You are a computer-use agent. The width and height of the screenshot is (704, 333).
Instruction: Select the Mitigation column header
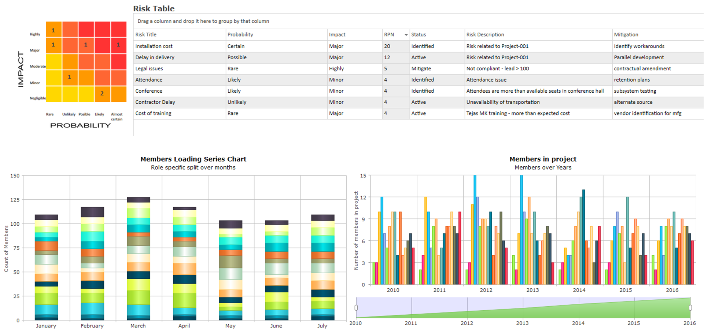[626, 35]
